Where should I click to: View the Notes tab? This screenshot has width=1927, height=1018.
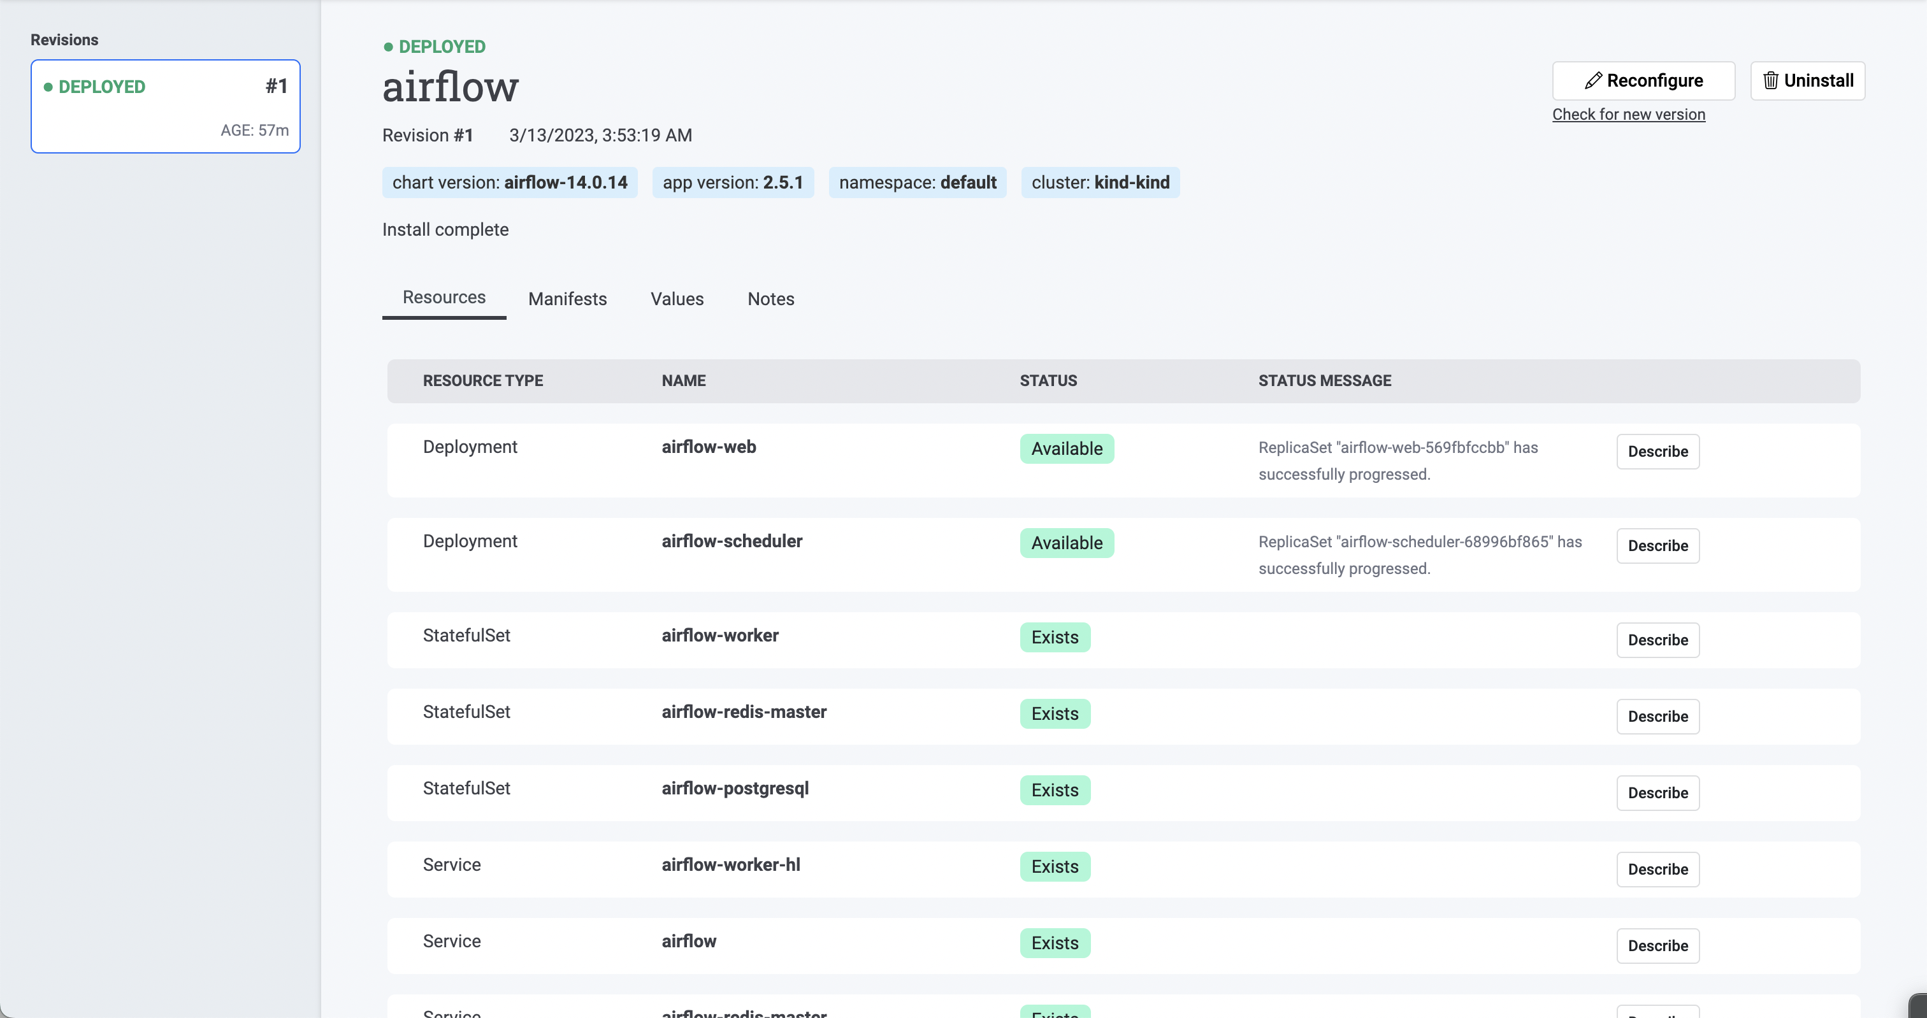pyautogui.click(x=770, y=298)
